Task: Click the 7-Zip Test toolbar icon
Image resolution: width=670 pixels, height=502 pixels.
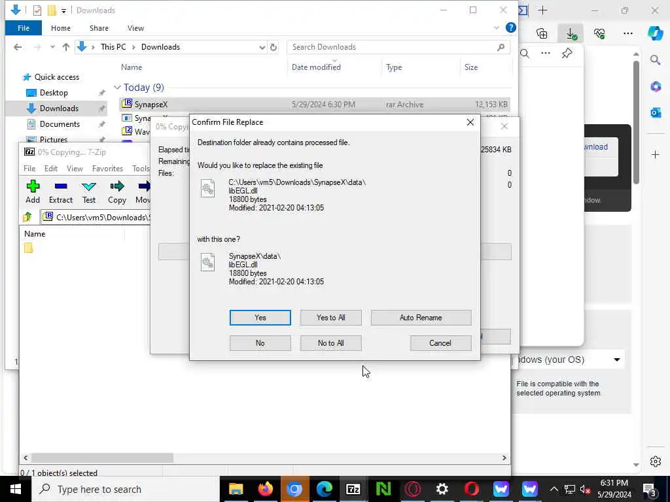Action: [89, 192]
